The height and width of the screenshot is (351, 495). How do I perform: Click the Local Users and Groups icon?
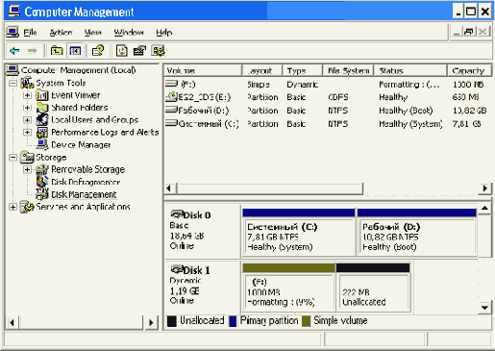tap(42, 120)
